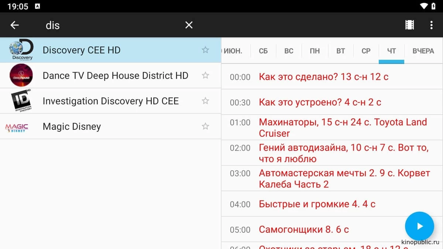Go back with the arrow icon
Viewport: 443px width, 249px height.
(x=14, y=25)
